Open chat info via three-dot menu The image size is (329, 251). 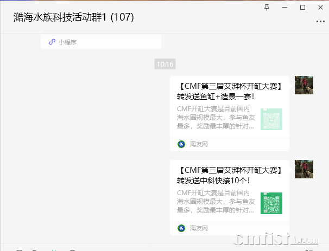[320, 21]
